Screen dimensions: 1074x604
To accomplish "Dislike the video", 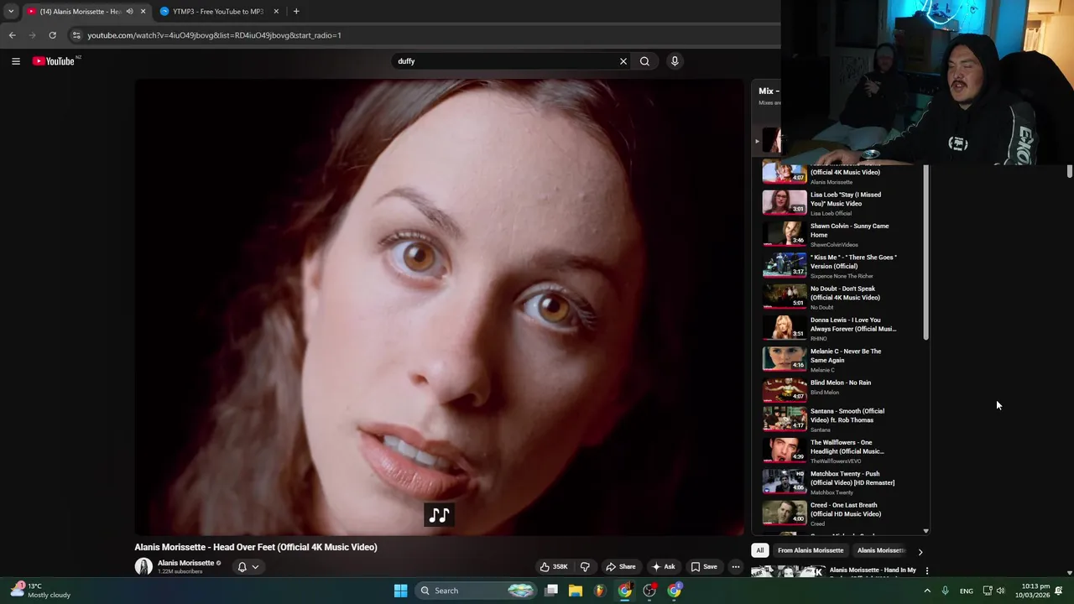I will click(x=585, y=567).
